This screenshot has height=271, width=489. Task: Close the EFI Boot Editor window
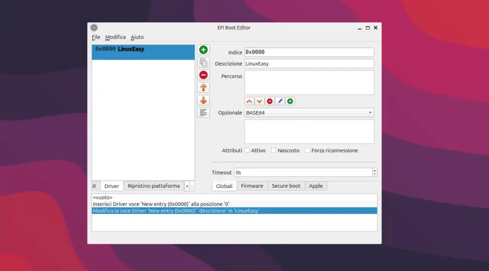click(376, 28)
